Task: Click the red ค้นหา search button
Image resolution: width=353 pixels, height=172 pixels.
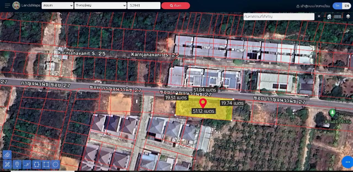Action: 176,6
